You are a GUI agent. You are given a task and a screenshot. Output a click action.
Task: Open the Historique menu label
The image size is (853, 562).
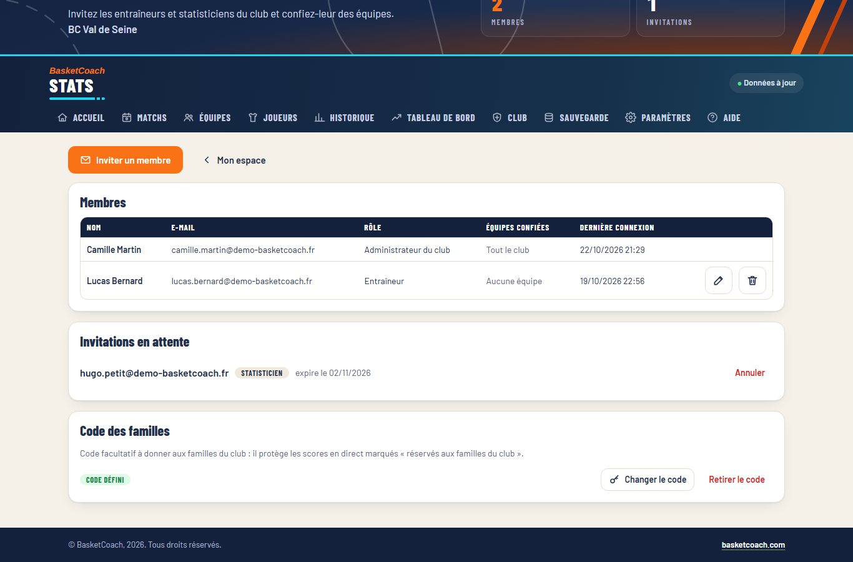click(352, 117)
